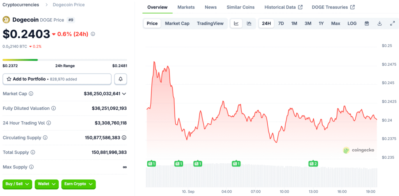Screen dimensions: 399x196
Task: Show Circulating Supply label info icon
Action: point(45,138)
